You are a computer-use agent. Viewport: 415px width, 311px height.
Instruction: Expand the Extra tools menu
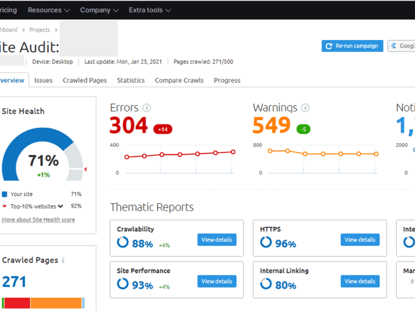coord(150,10)
